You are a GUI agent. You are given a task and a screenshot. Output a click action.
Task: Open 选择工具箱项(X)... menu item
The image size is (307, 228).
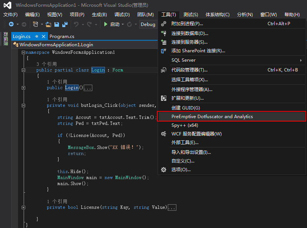click(x=232, y=79)
